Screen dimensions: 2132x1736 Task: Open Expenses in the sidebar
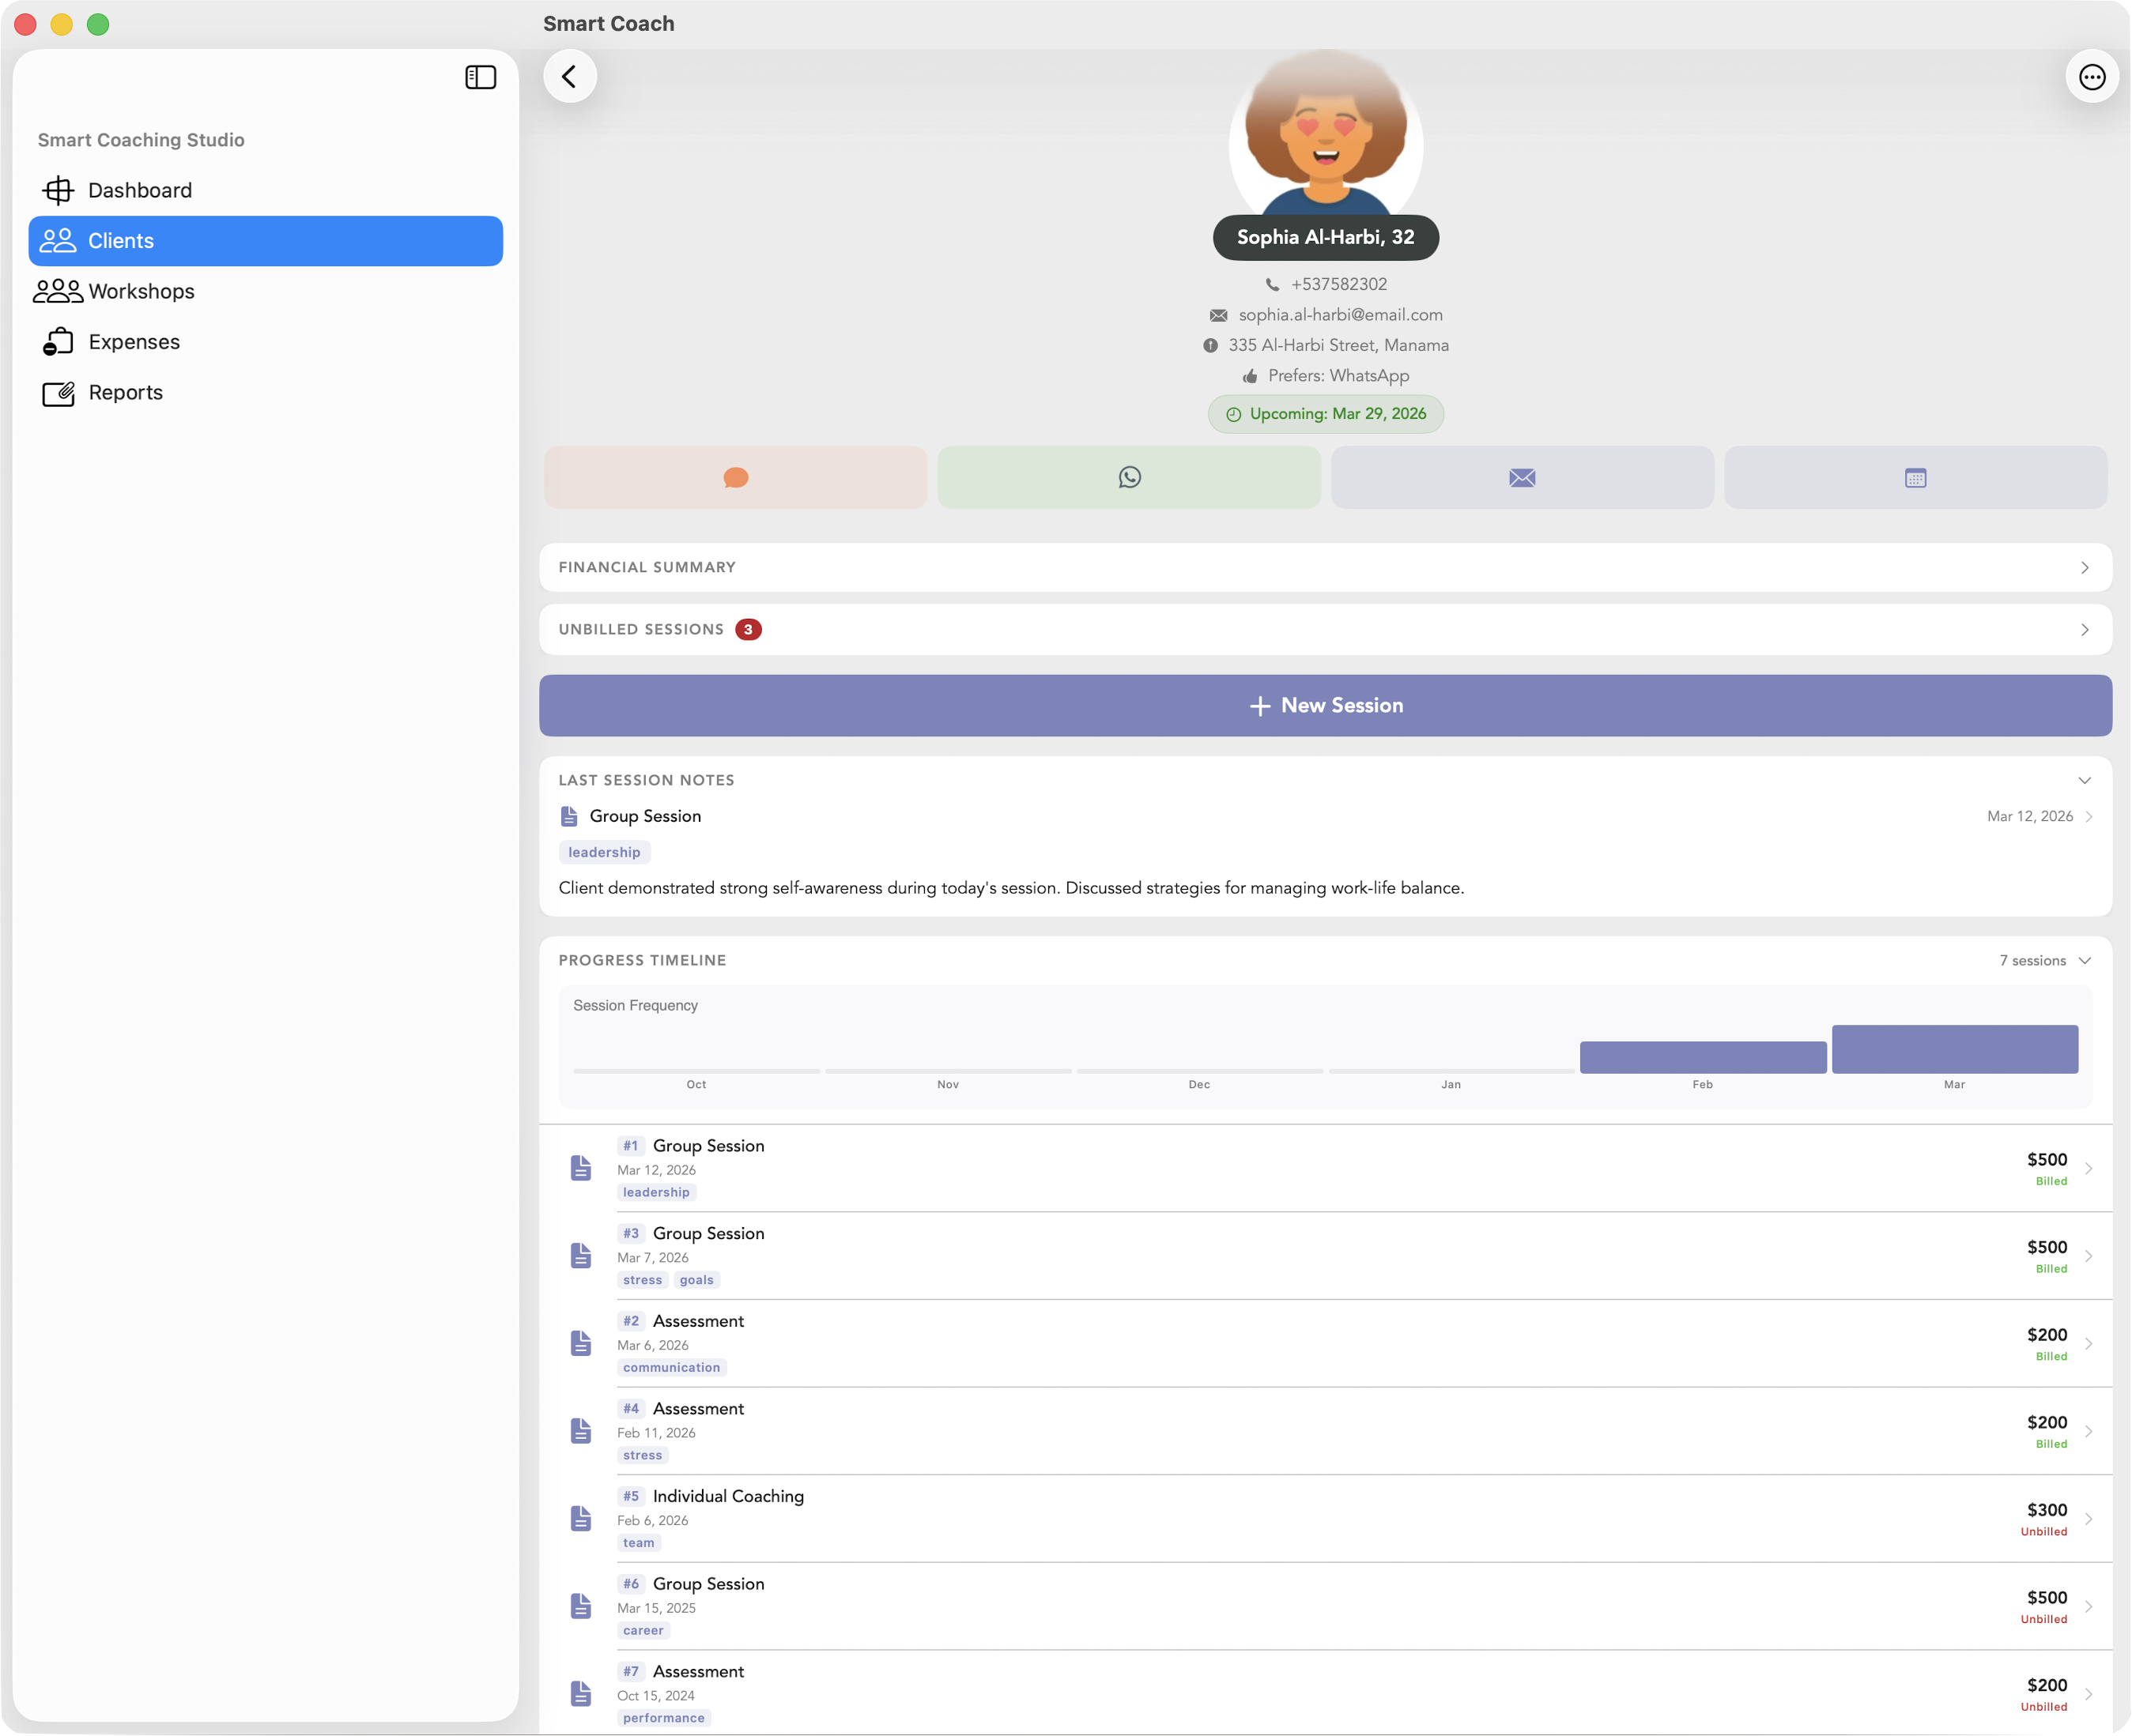click(265, 342)
